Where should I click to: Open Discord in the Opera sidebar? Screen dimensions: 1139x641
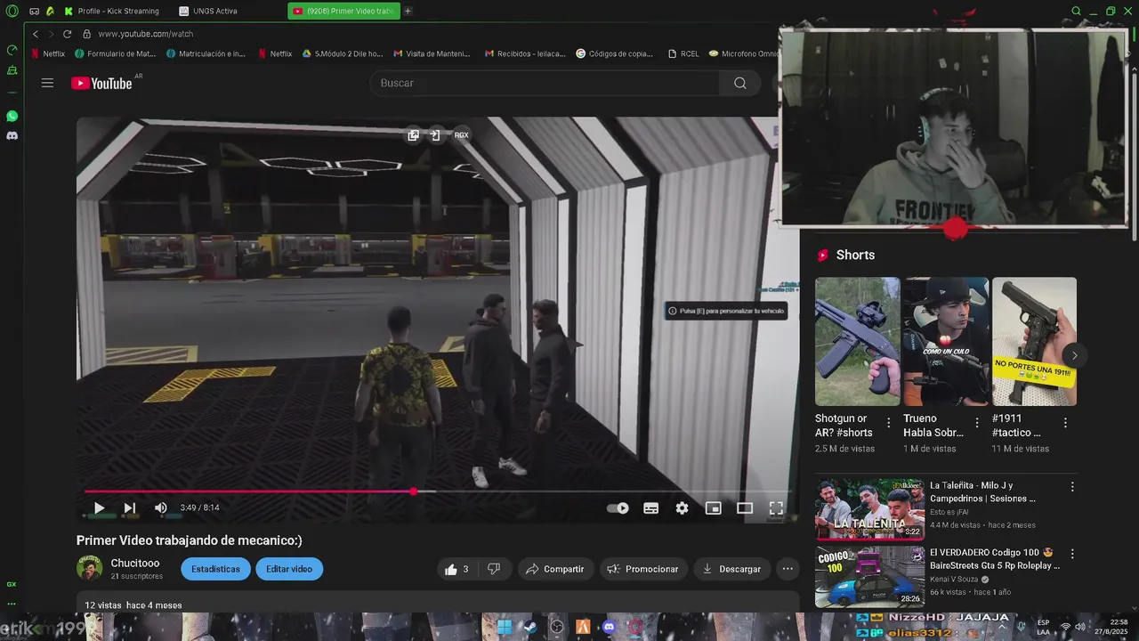12,136
